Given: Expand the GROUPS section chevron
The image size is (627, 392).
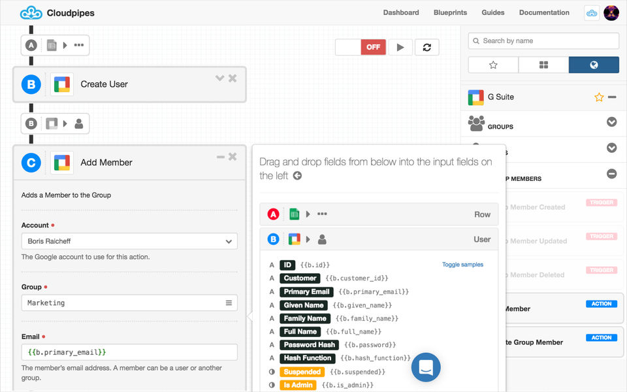Looking at the screenshot, I should [611, 122].
